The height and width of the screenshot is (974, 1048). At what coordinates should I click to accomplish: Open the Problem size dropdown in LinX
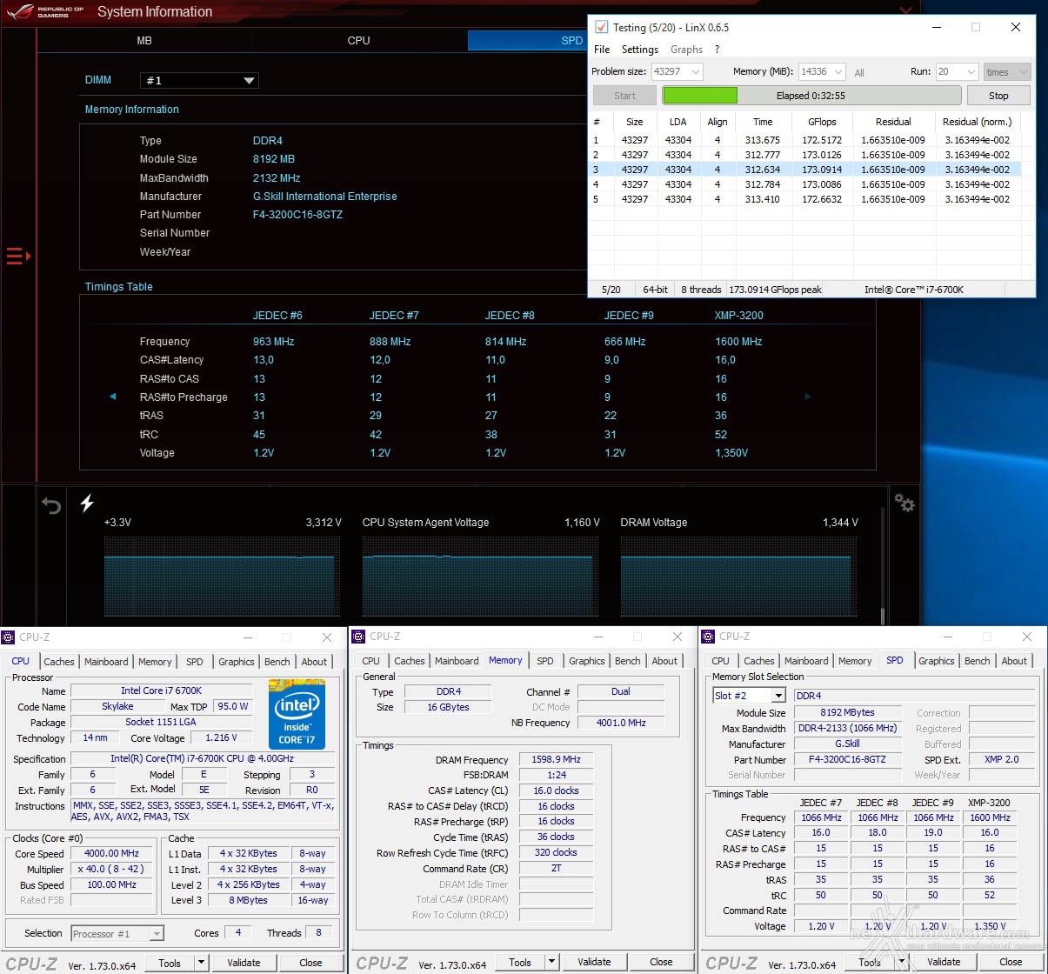[x=677, y=71]
